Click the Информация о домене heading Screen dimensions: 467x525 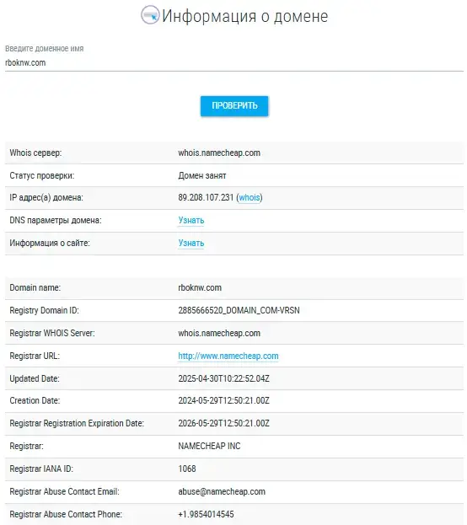click(245, 16)
